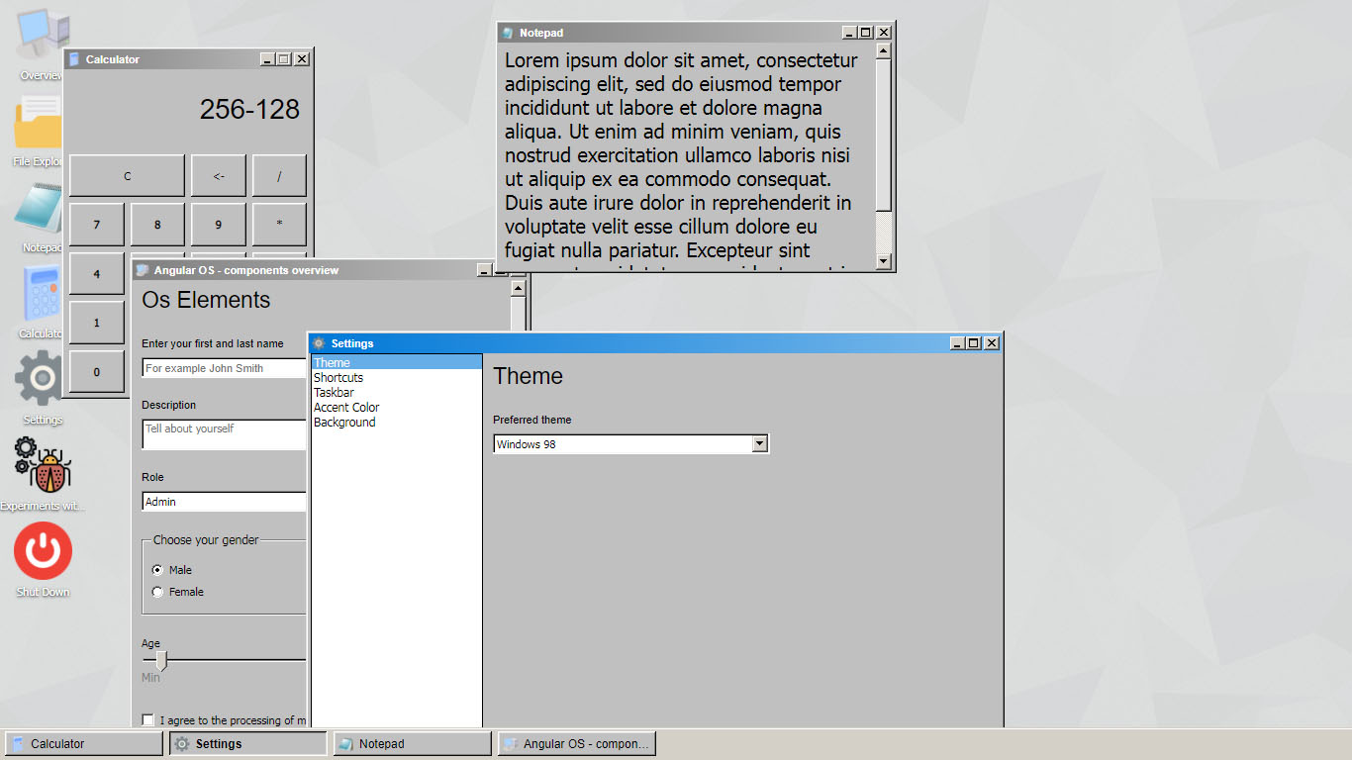Select the Female gender radio button
The width and height of the screenshot is (1352, 760).
tap(156, 591)
